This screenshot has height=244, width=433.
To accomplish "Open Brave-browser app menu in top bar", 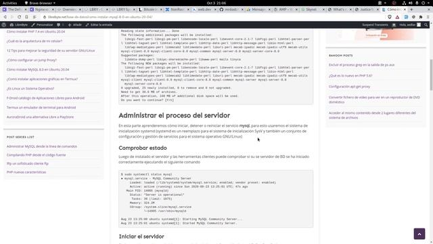I will (40, 3).
